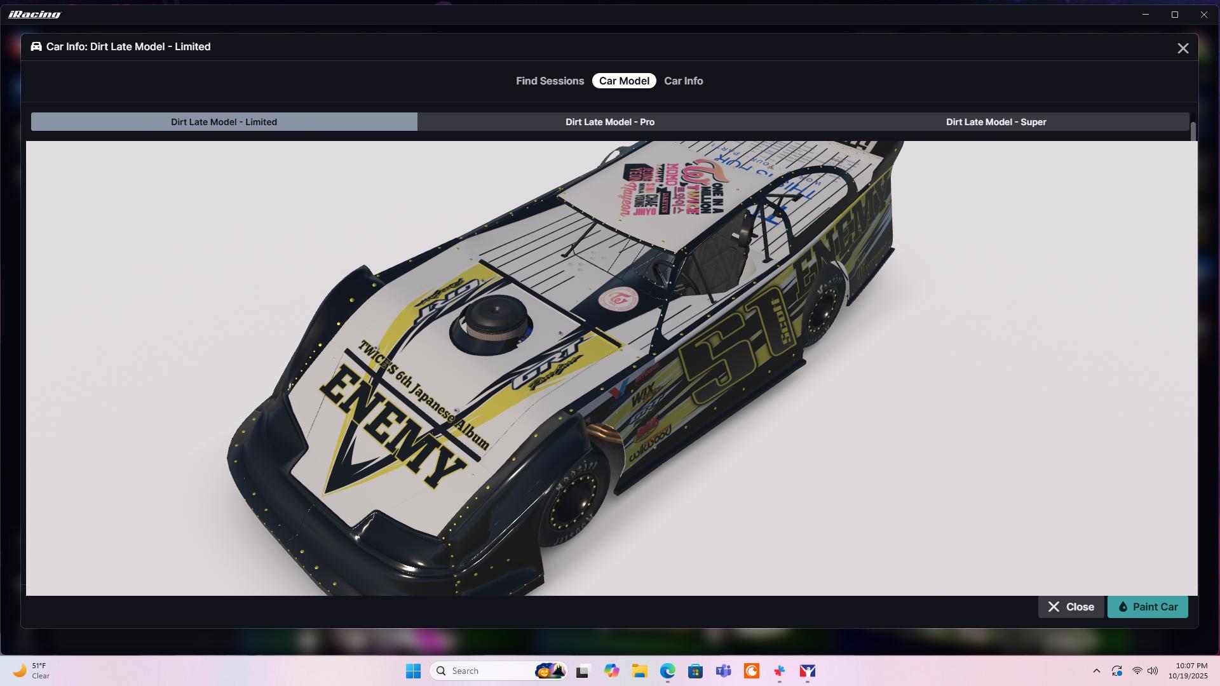The height and width of the screenshot is (686, 1220).
Task: Click the iRacing logo in title bar
Action: point(35,14)
